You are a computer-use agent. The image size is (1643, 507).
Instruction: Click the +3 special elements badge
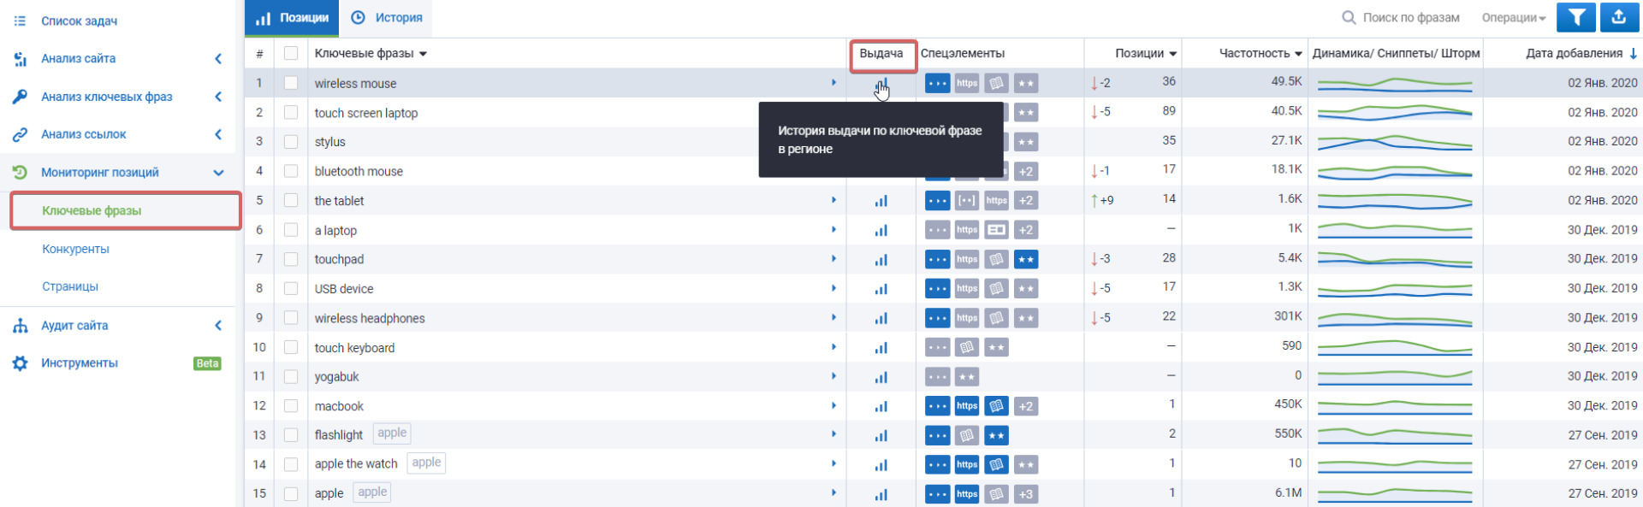pyautogui.click(x=1025, y=494)
